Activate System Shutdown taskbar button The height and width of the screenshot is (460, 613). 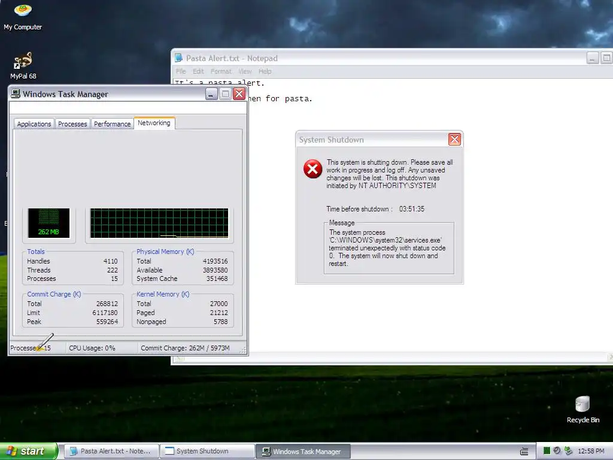coord(207,451)
